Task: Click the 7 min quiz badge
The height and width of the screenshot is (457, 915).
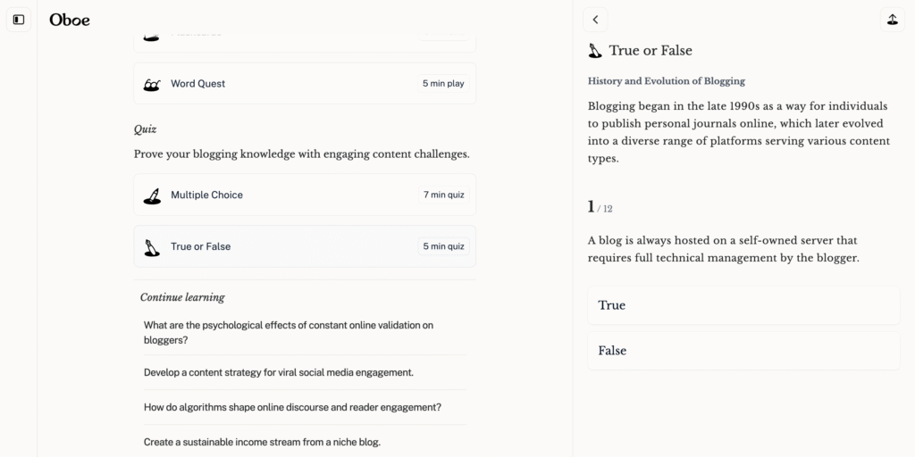Action: [x=443, y=195]
